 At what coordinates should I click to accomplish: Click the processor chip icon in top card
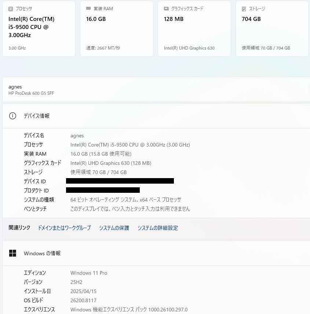pyautogui.click(x=11, y=9)
